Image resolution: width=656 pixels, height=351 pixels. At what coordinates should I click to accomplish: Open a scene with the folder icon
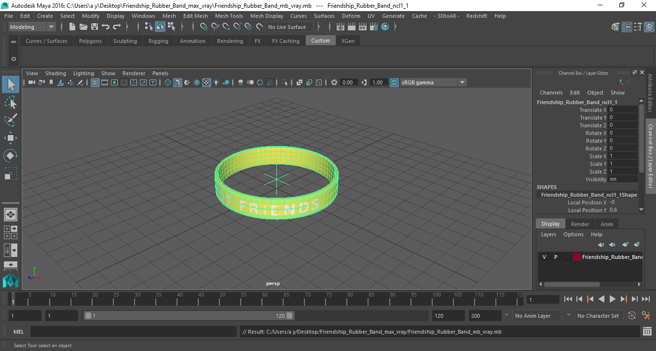coord(83,27)
